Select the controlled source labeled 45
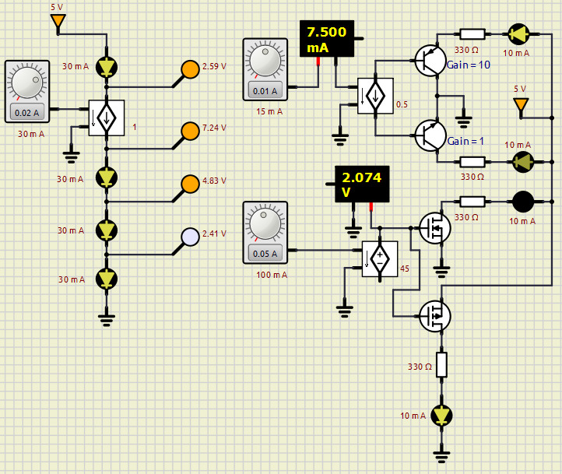The width and height of the screenshot is (562, 474). click(380, 258)
